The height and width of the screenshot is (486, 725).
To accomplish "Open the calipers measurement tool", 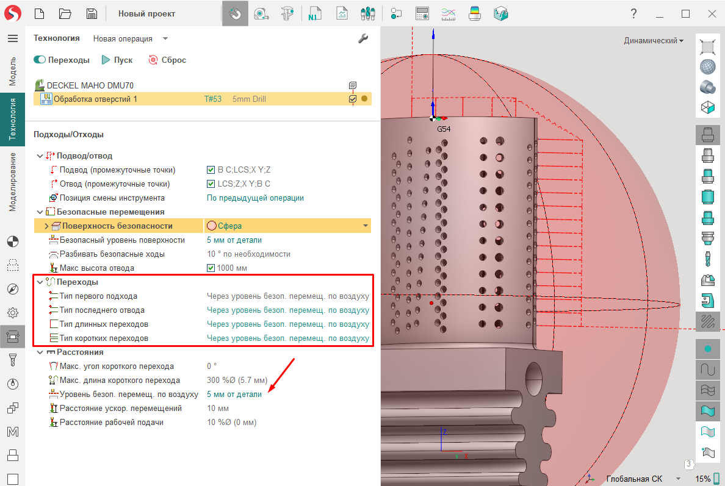I will (287, 13).
